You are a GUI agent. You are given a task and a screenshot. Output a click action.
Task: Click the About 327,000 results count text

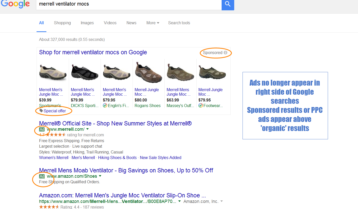tap(72, 40)
